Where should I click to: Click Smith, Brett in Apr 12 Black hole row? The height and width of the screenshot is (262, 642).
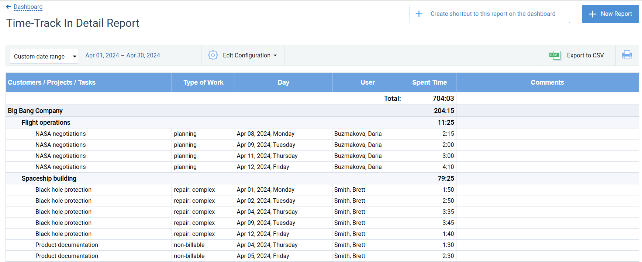349,234
